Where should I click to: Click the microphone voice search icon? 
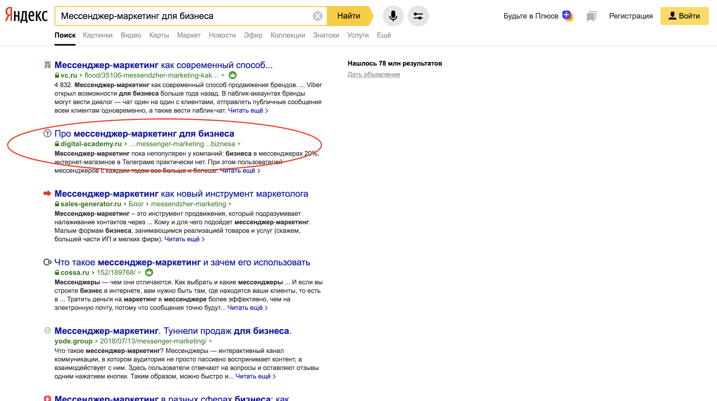coord(393,16)
